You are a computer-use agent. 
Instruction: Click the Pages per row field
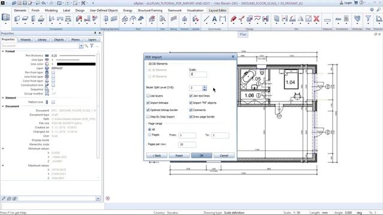[187, 145]
